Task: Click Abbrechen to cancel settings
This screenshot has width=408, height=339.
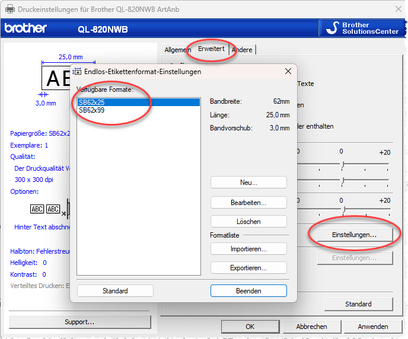Action: point(312,327)
